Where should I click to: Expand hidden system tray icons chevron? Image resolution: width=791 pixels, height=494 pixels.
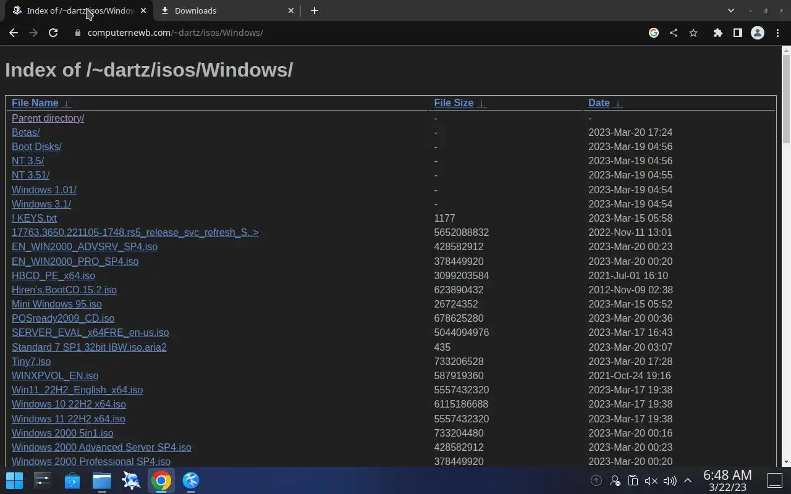coord(687,480)
